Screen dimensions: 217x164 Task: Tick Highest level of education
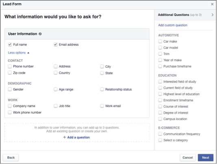(x=160, y=94)
